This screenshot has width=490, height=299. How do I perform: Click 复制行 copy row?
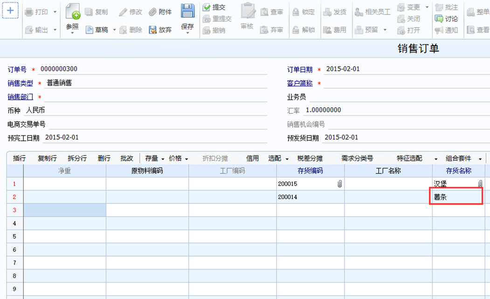click(47, 158)
